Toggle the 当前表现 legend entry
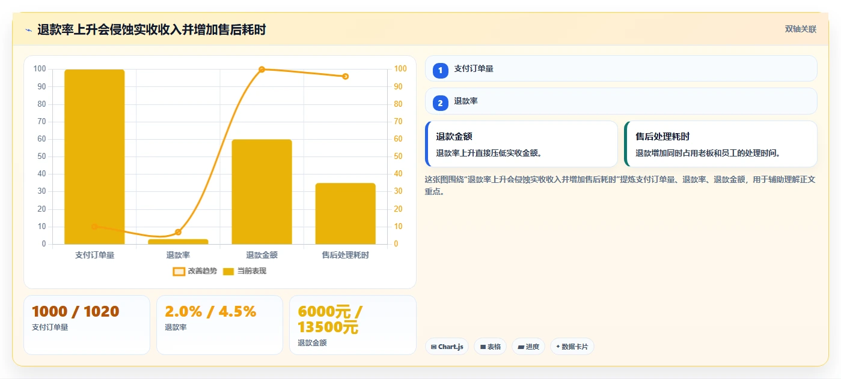841x379 pixels. pos(245,271)
